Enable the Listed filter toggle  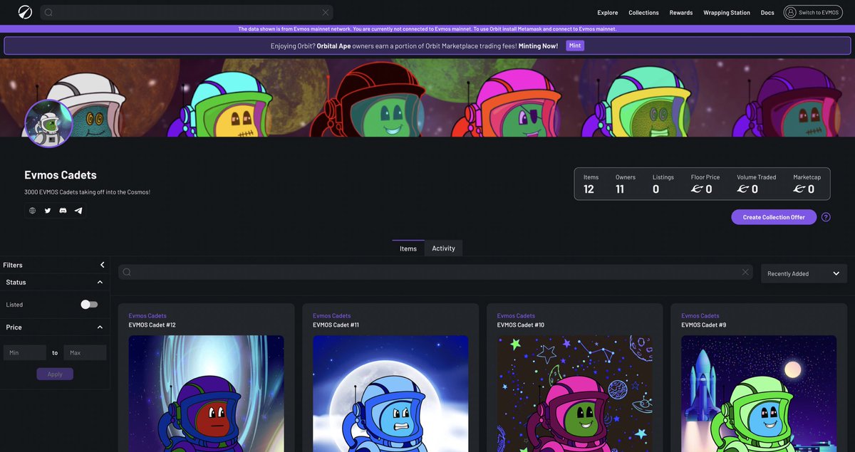88,304
